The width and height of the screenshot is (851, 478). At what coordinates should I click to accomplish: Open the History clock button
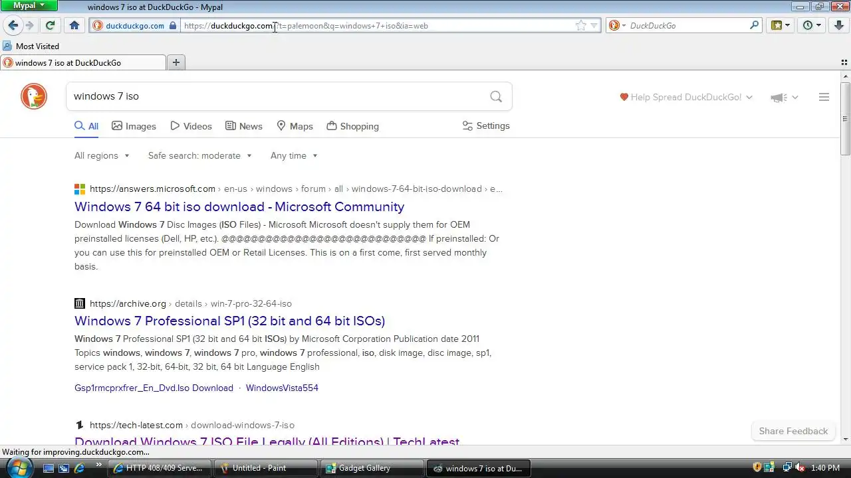pyautogui.click(x=812, y=25)
